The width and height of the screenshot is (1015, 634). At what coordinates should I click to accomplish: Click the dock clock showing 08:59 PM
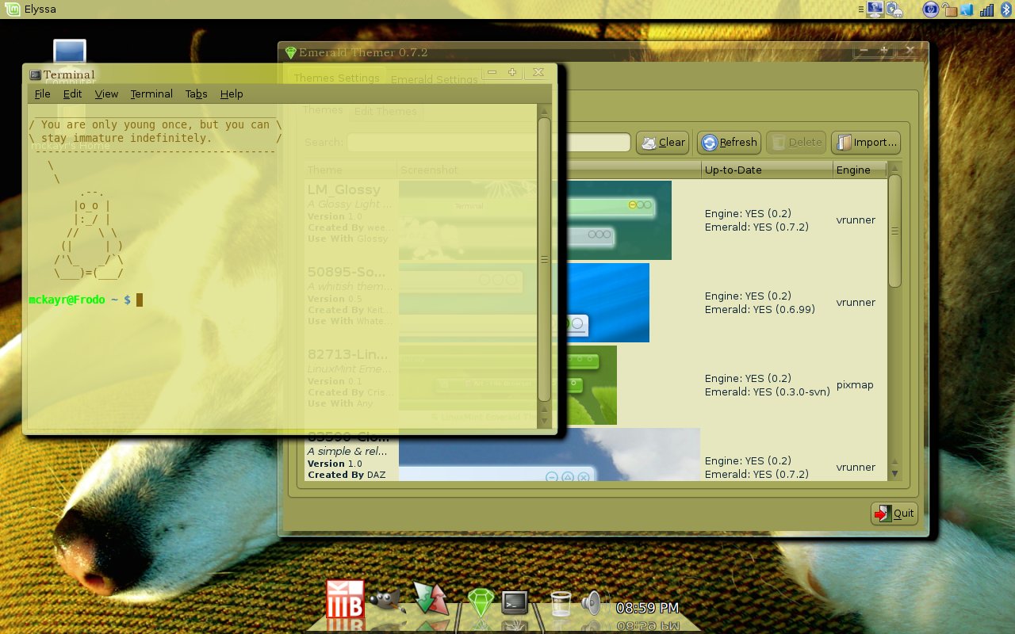tap(647, 608)
